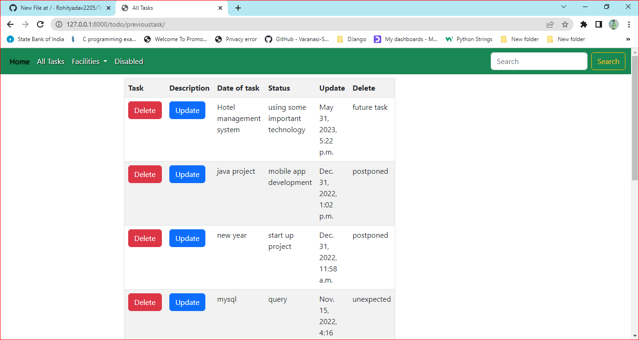Delete the java project task
The height and width of the screenshot is (340, 639).
(x=145, y=174)
